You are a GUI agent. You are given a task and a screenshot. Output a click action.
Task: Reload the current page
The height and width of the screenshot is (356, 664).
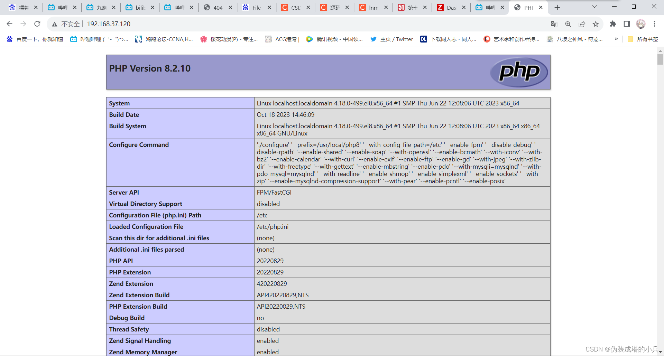point(37,24)
